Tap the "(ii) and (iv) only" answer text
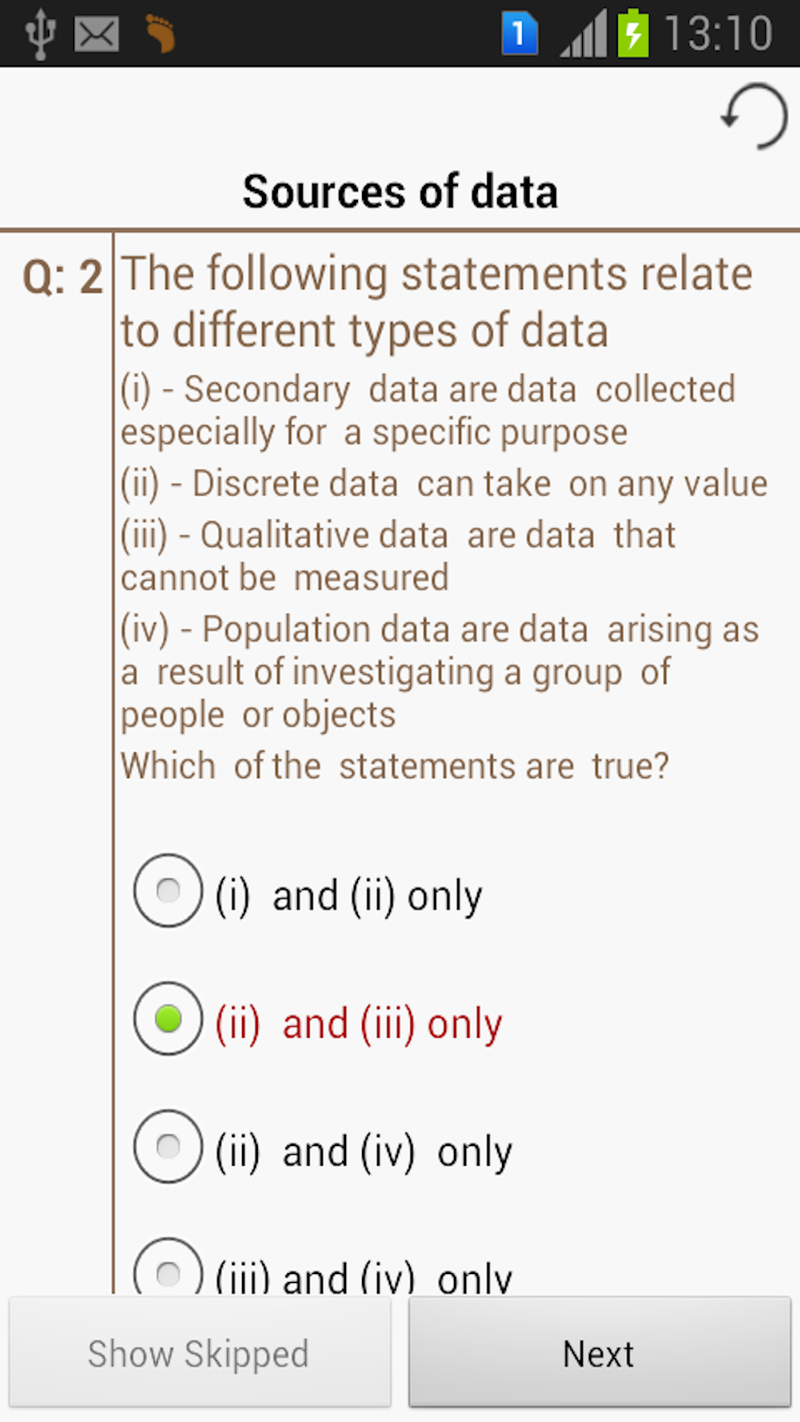800x1422 pixels. 363,1152
